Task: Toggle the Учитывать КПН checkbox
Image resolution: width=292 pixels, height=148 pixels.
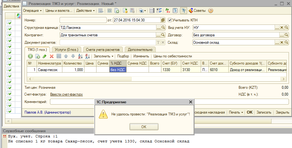Action: (x=170, y=20)
